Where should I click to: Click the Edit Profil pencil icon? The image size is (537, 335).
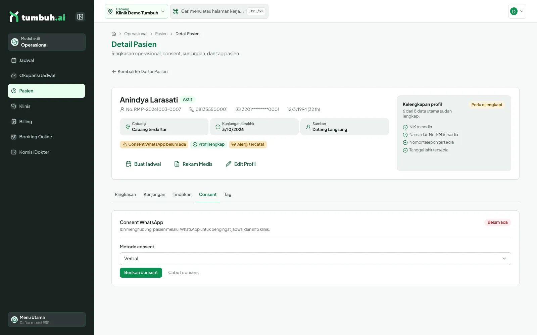pos(229,164)
